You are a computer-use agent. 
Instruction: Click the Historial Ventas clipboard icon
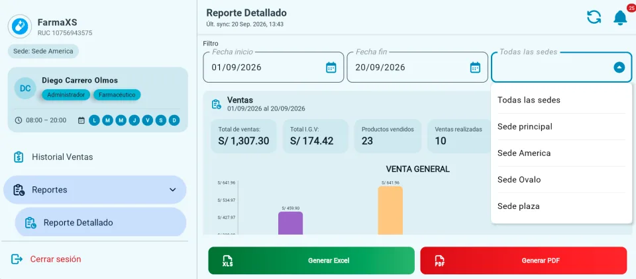pyautogui.click(x=19, y=157)
